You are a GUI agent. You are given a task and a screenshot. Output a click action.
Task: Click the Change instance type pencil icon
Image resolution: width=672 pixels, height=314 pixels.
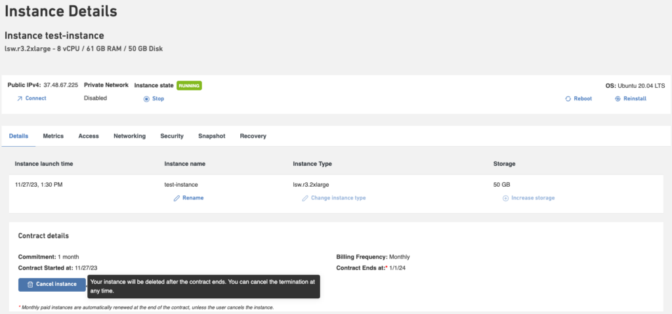point(304,199)
